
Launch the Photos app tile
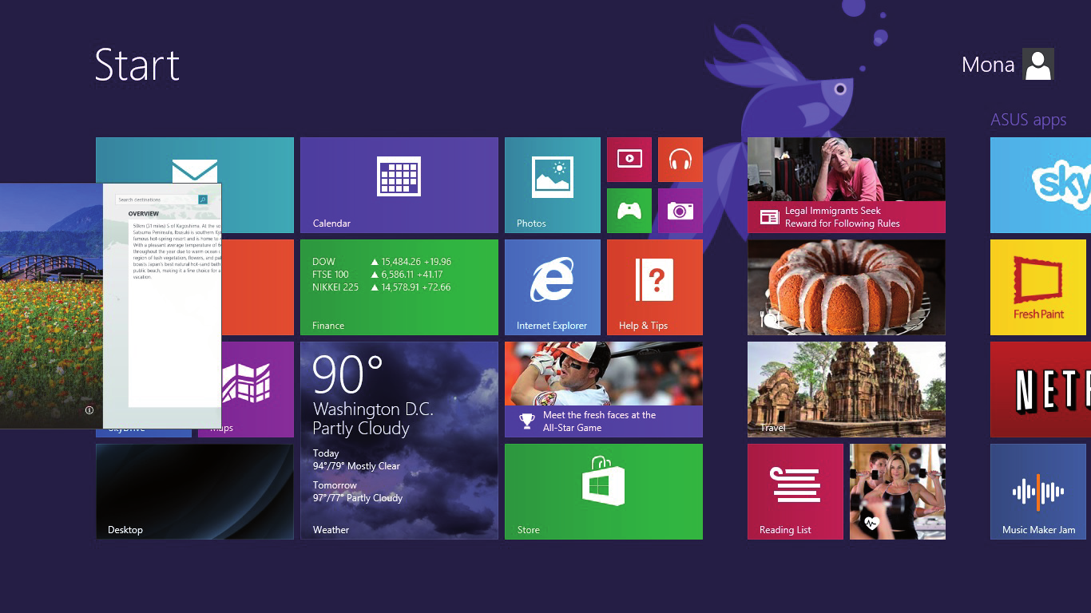[x=553, y=185]
